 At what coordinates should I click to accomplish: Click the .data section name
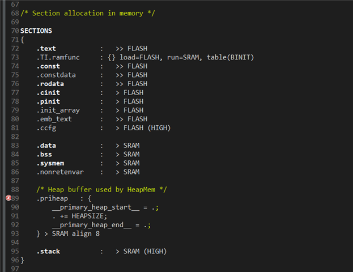[x=46, y=146]
